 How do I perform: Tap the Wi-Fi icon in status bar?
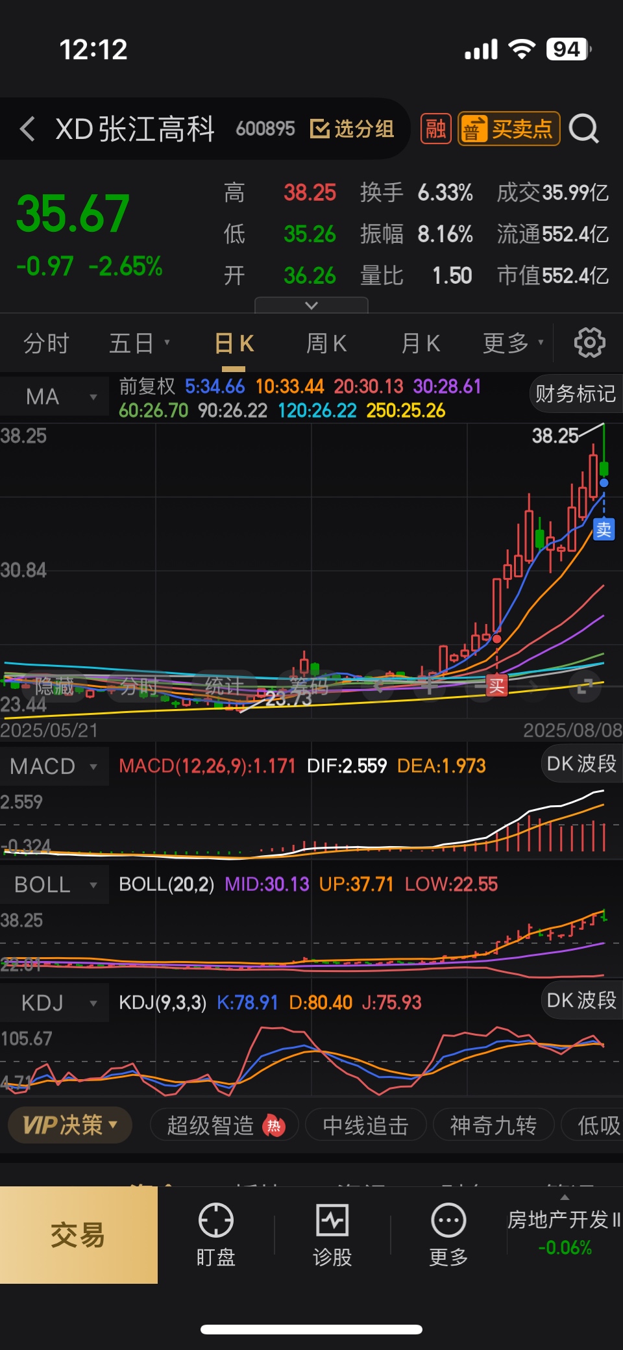(x=521, y=49)
